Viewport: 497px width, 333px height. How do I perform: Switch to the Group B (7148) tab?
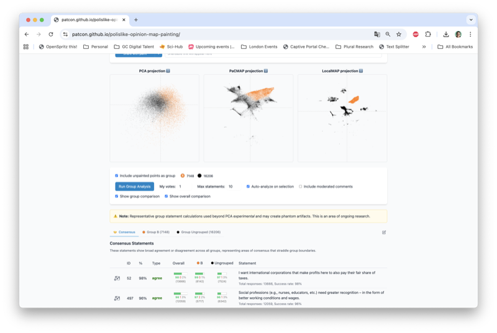155,233
